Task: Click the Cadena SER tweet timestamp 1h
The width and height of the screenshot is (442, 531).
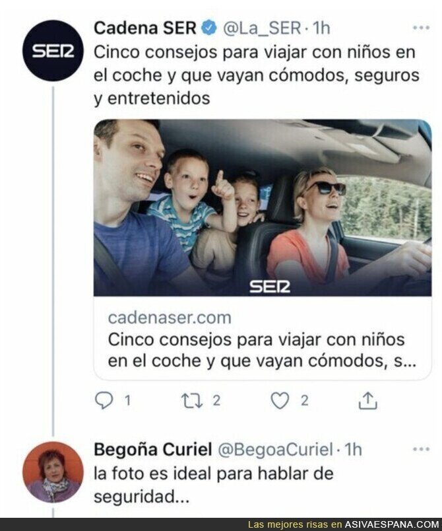Action: [321, 28]
